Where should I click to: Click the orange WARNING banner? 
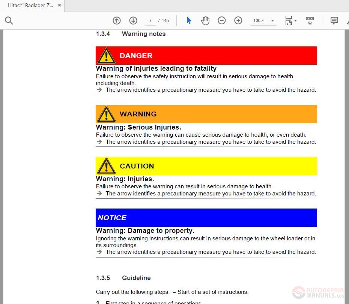(206, 114)
